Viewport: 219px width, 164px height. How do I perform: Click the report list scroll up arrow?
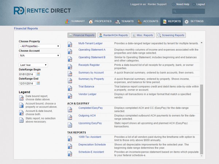(201, 43)
